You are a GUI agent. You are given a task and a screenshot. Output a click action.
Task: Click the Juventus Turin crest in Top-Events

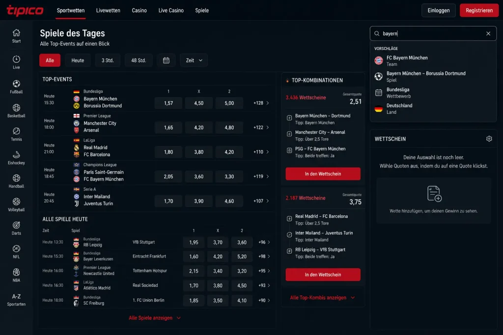click(76, 204)
